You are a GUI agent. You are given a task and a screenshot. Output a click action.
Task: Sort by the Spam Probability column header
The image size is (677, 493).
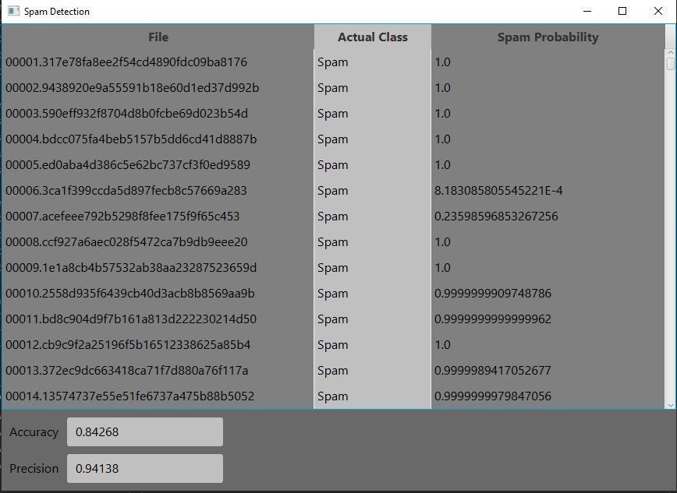(548, 37)
